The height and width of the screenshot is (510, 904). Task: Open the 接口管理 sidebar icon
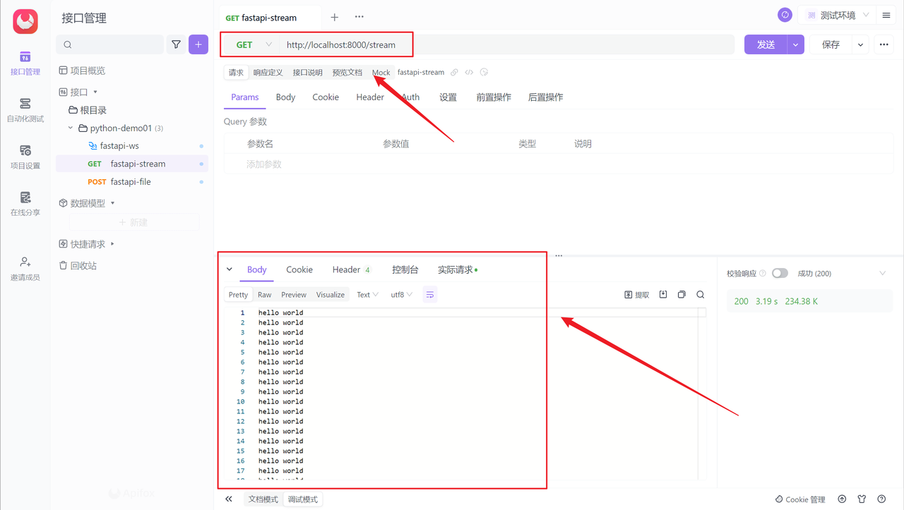(25, 63)
